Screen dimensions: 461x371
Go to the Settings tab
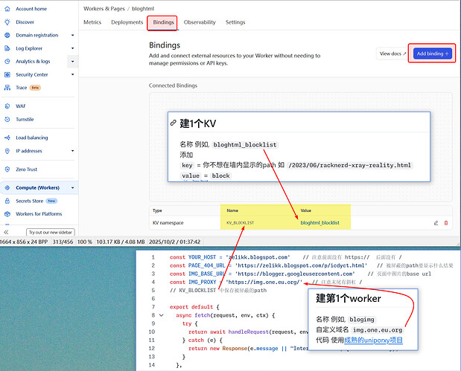pos(235,22)
